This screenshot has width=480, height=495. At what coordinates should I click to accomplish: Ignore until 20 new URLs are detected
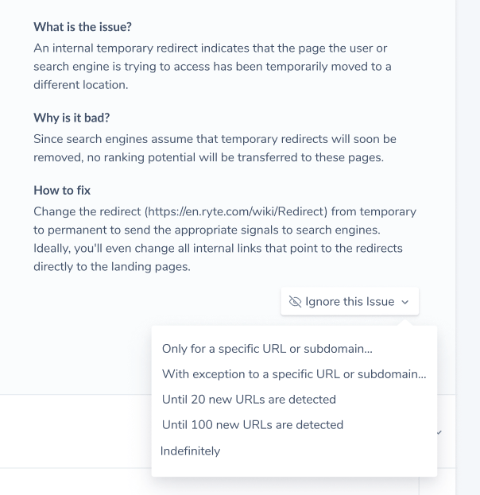pos(249,400)
